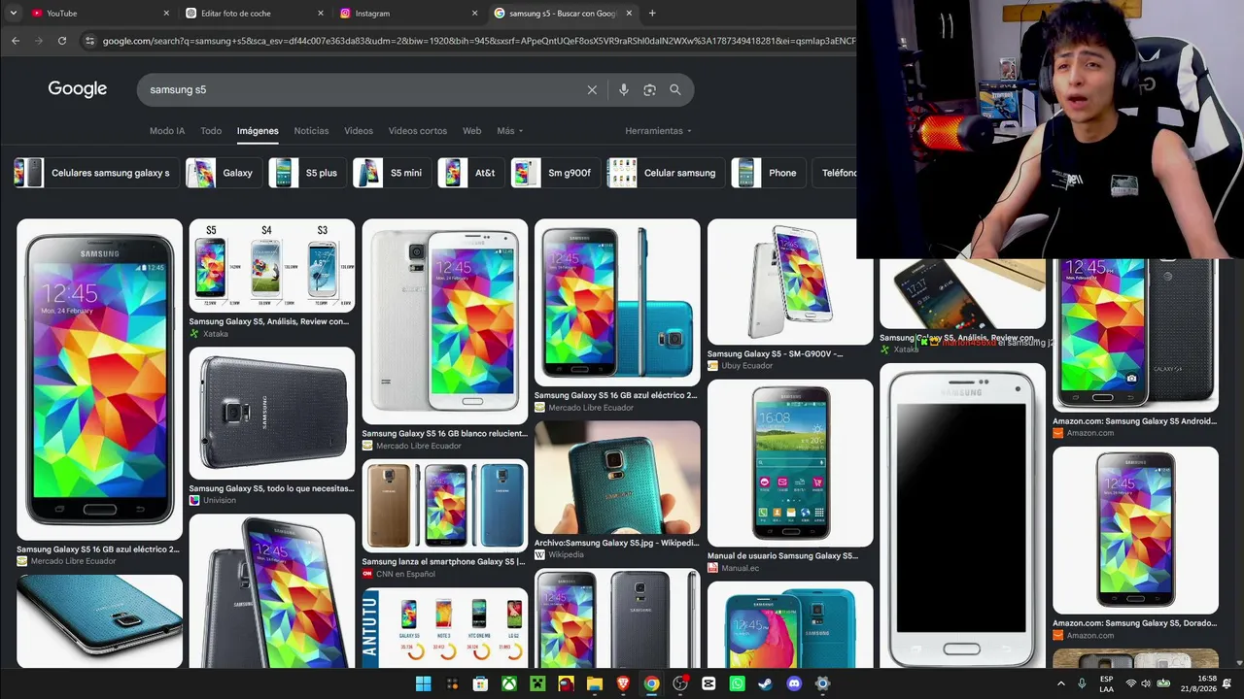
Task: Switch to the Instagram tab
Action: click(x=409, y=14)
